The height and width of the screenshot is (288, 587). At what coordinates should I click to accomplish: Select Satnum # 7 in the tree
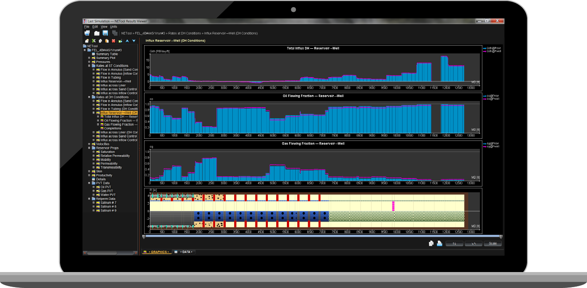[109, 202]
